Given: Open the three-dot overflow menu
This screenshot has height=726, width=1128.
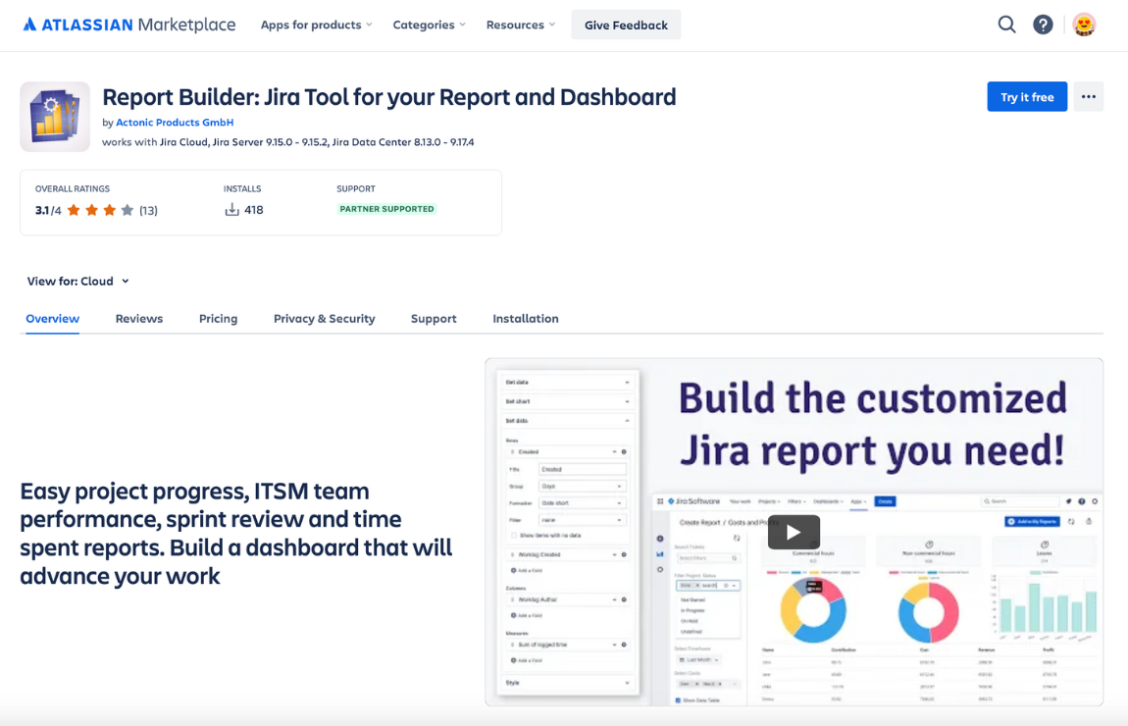Looking at the screenshot, I should click(1088, 96).
